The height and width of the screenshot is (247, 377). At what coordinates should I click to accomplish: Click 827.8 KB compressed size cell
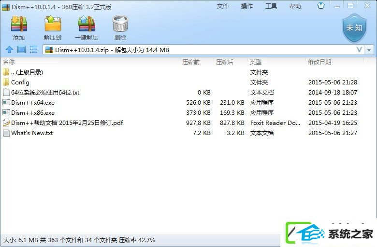pos(232,123)
